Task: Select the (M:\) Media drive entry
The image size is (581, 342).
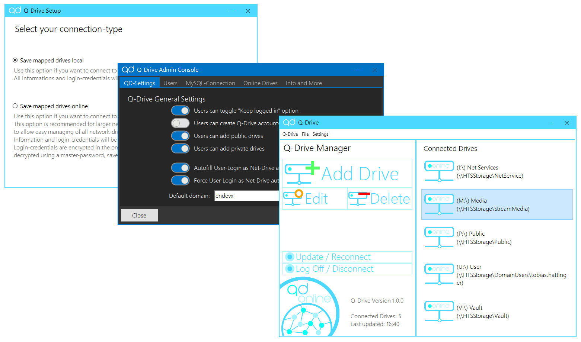Action: 497,204
